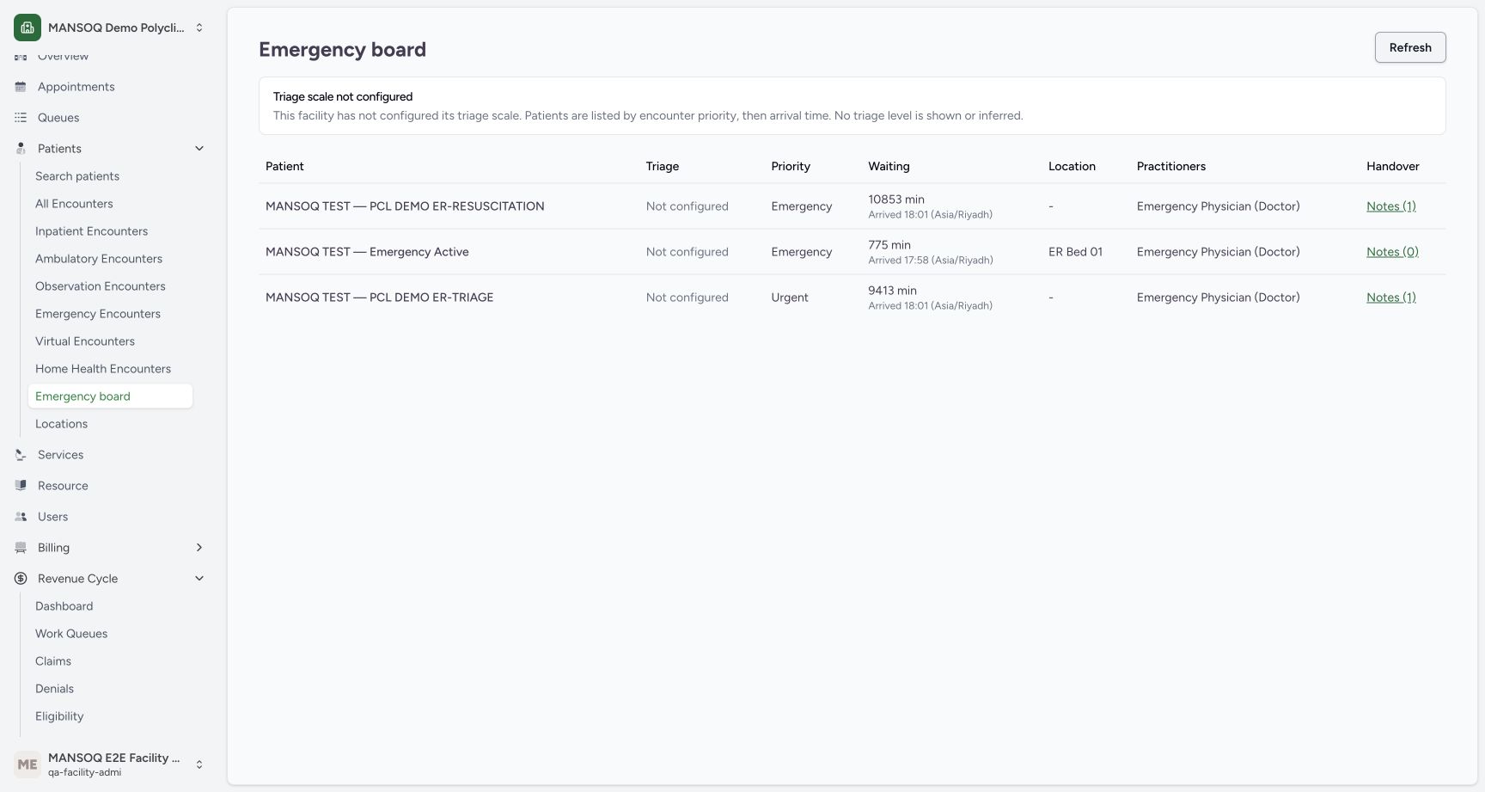Click the Appointments calendar icon
This screenshot has height=792, width=1485.
point(21,87)
